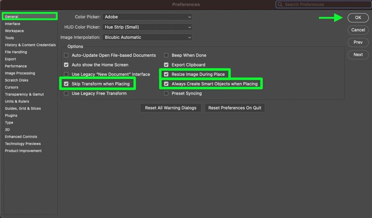Viewport: 372px width, 218px height.
Task: Select Guides, Grid & Slices category
Action: click(x=23, y=108)
